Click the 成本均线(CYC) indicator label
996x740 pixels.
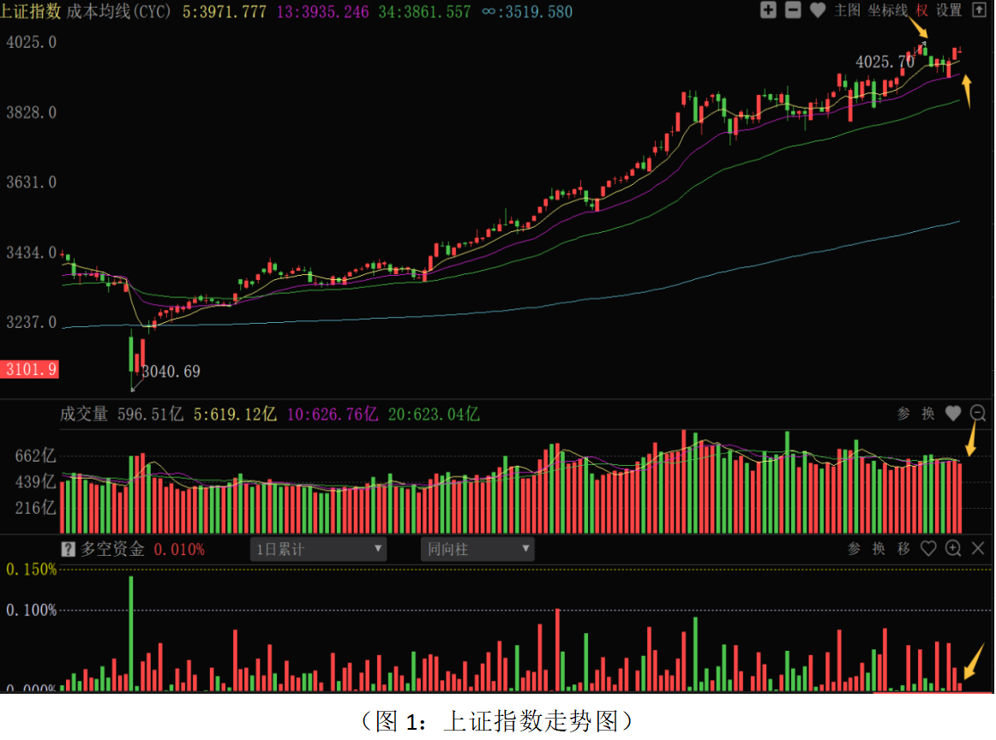coord(119,11)
